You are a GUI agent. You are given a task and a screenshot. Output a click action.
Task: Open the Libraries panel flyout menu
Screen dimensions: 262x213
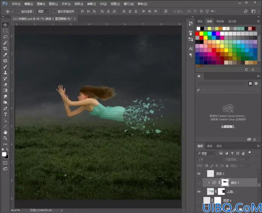[x=258, y=76]
